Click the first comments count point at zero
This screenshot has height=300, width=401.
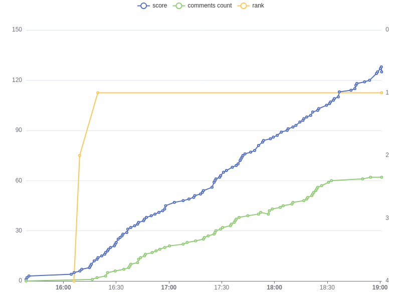click(x=26, y=281)
